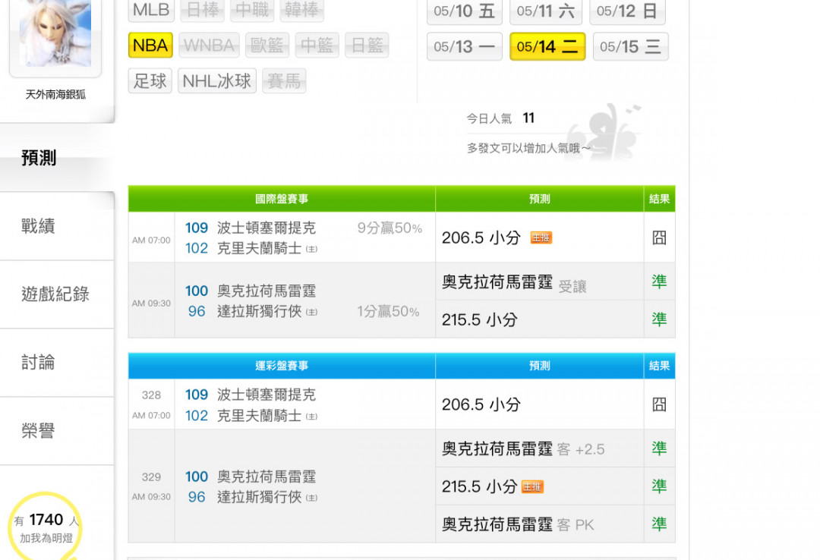Click 波士頓塞爾提克 in 運彩盤賽事 table
Screen dimensions: 820x560
[266, 395]
